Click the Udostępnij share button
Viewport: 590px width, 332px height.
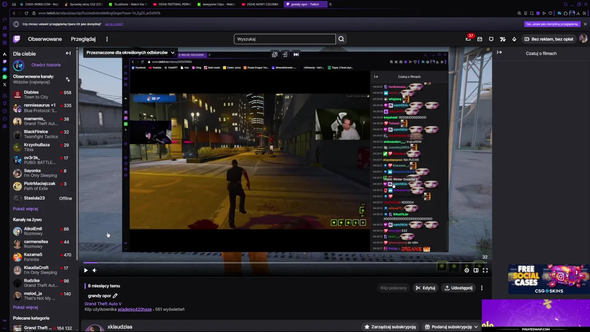[x=459, y=288]
